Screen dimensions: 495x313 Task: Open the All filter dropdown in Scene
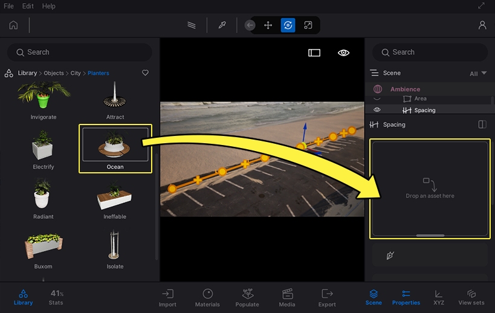(477, 73)
